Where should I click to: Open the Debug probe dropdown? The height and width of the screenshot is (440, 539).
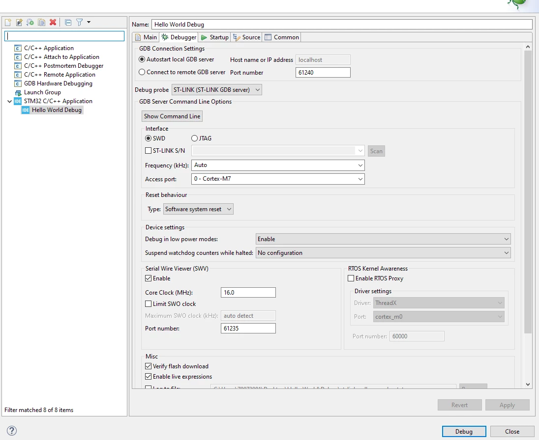216,89
